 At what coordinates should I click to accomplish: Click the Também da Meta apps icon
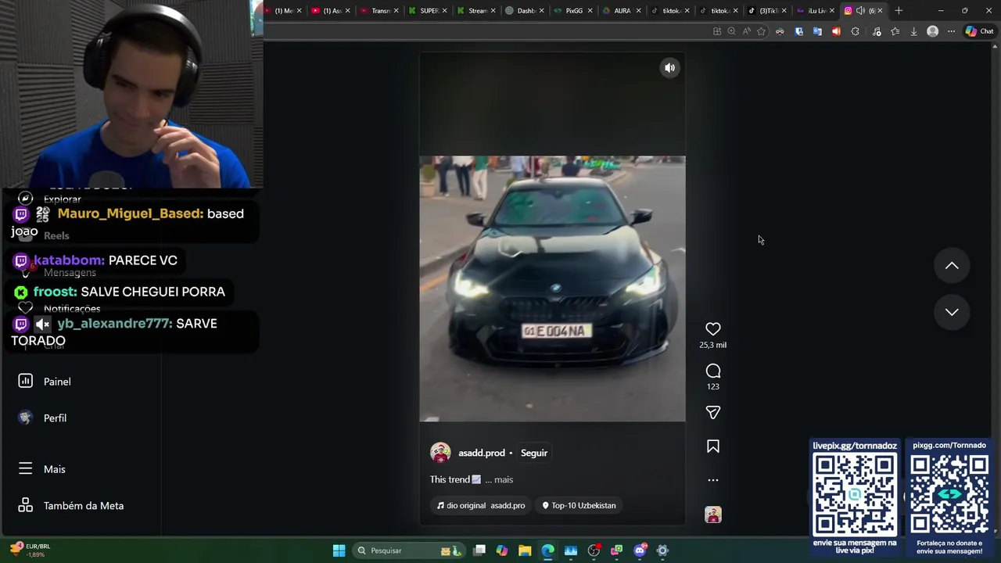[25, 506]
